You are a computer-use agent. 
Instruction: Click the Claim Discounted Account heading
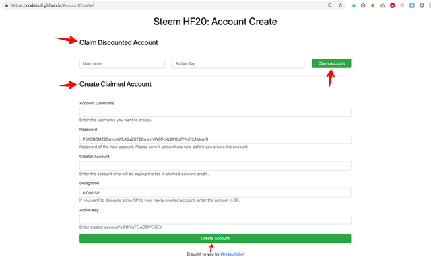119,42
